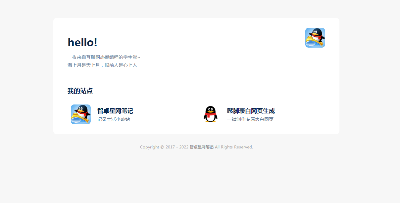Image resolution: width=400 pixels, height=203 pixels.
Task: Click 眼前人是心上人 in the motto
Action: point(121,65)
